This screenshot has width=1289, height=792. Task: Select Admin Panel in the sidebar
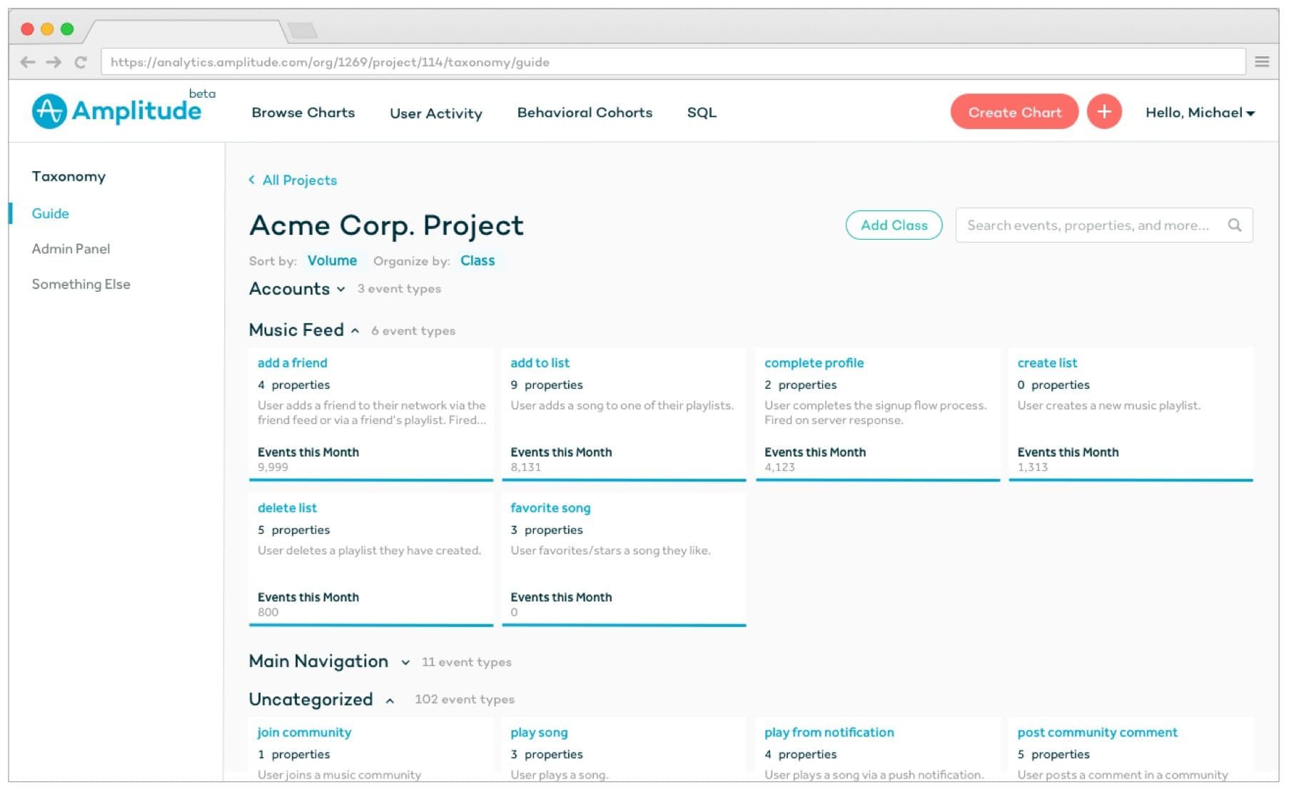tap(71, 249)
